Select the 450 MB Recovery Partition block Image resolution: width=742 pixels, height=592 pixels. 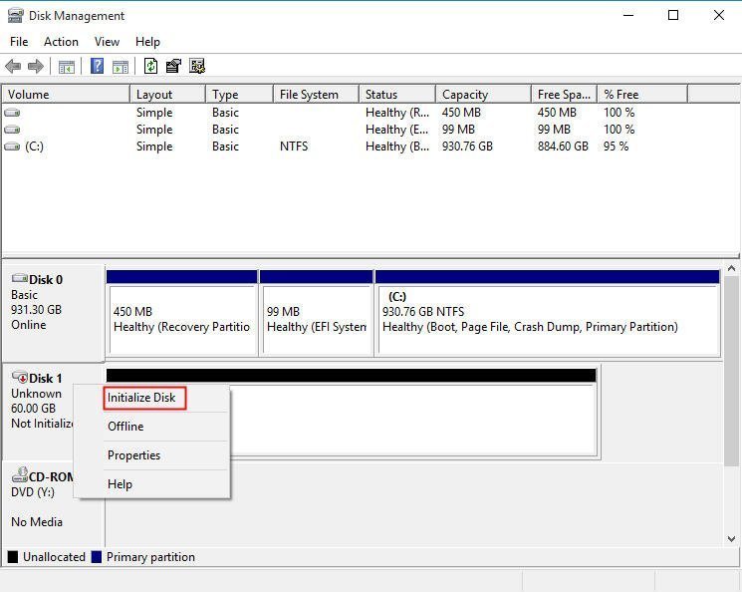click(181, 313)
